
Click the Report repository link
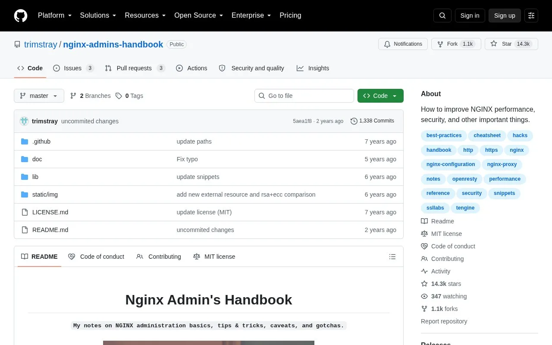444,321
